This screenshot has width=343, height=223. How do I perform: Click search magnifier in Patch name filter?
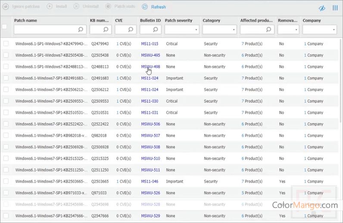(81, 29)
